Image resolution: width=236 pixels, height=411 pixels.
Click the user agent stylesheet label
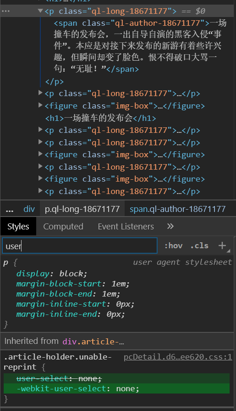pos(182,262)
